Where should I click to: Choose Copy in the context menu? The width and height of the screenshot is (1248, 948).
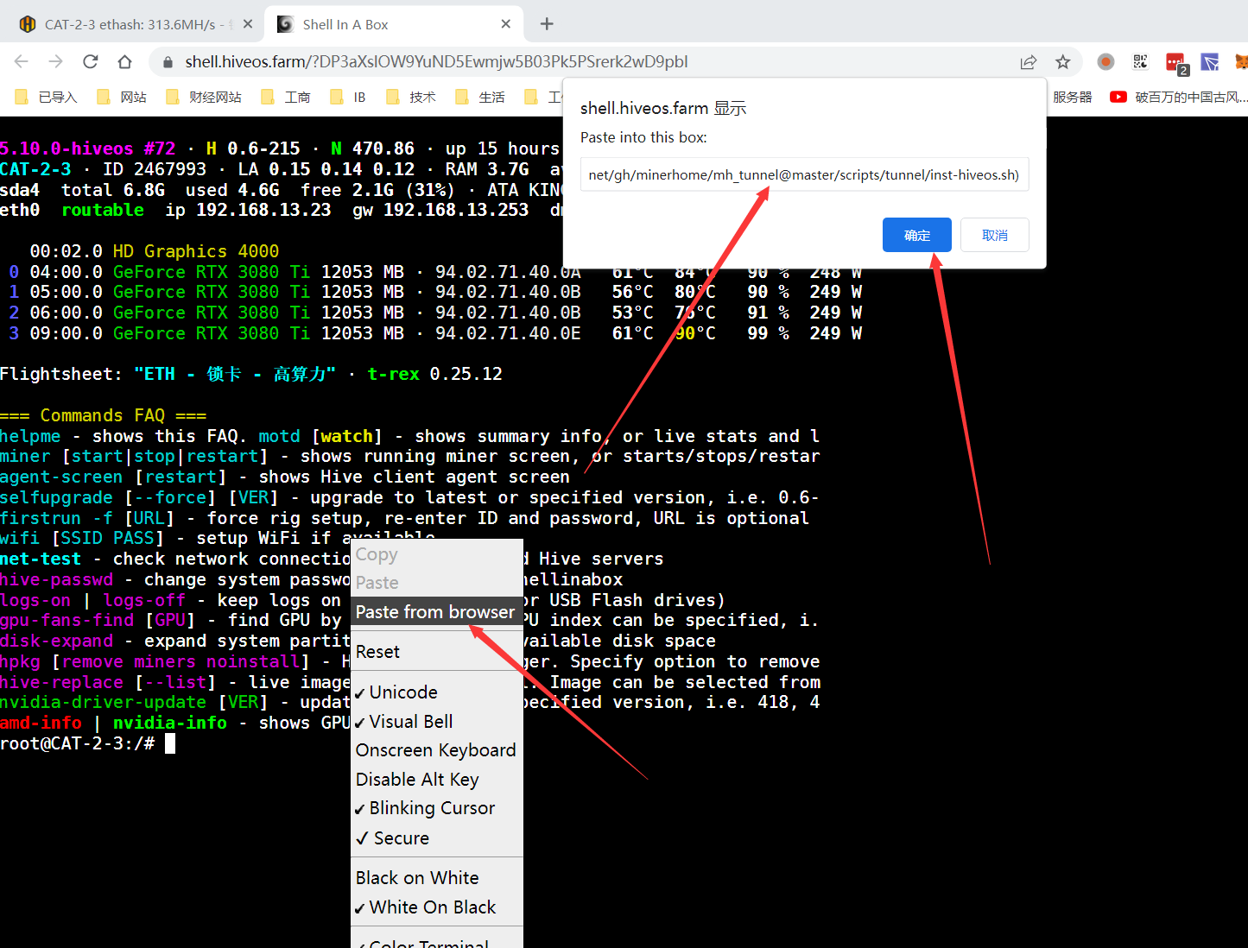[437, 554]
